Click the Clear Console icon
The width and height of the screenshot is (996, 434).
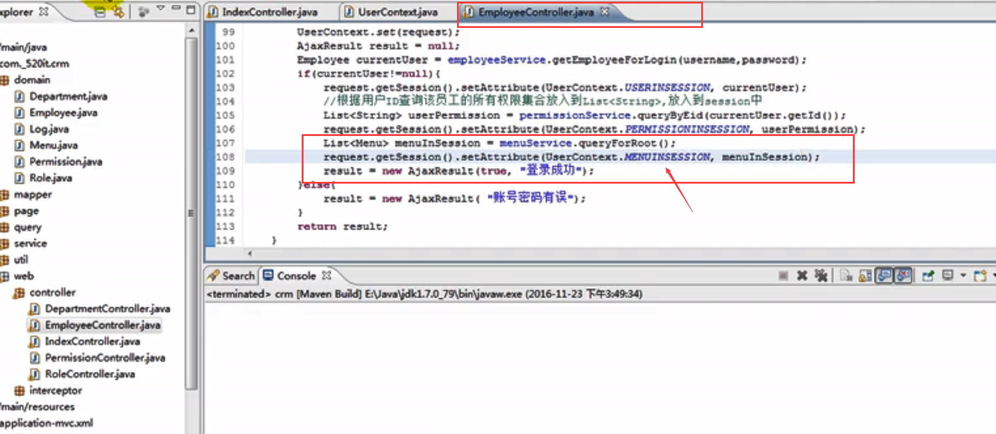coord(846,275)
